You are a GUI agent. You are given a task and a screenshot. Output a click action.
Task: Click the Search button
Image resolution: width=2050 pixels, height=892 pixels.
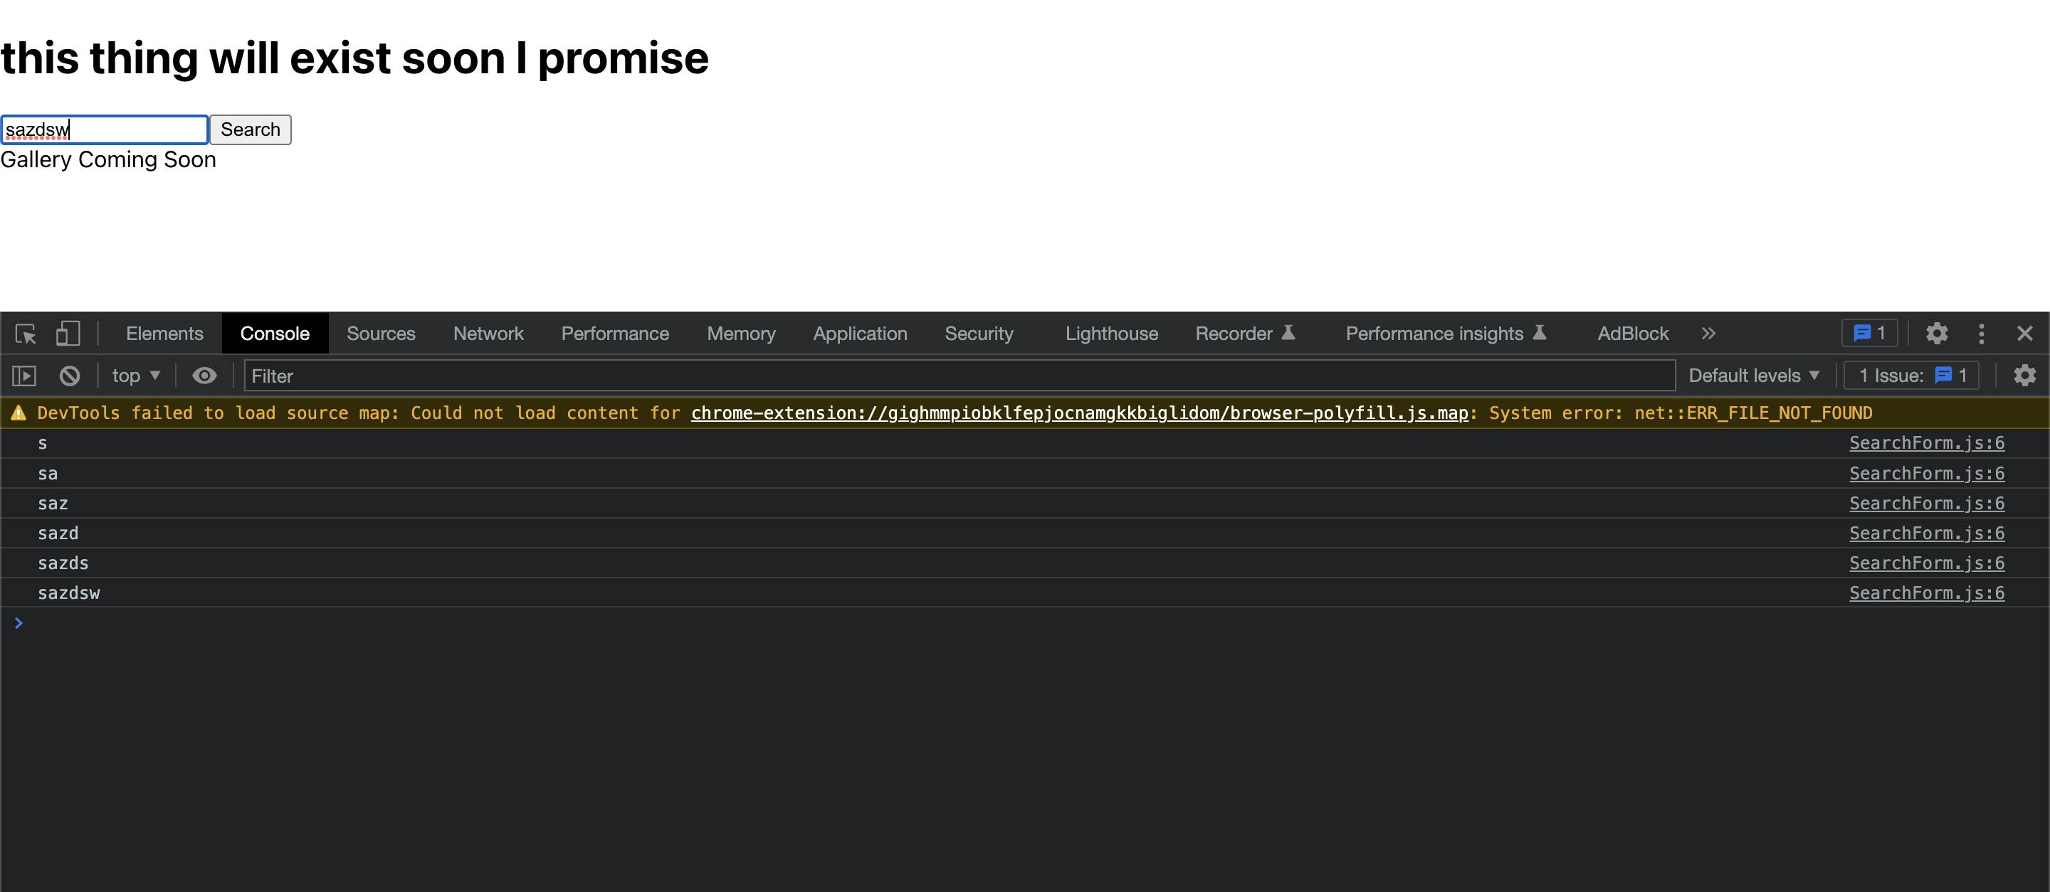(251, 128)
